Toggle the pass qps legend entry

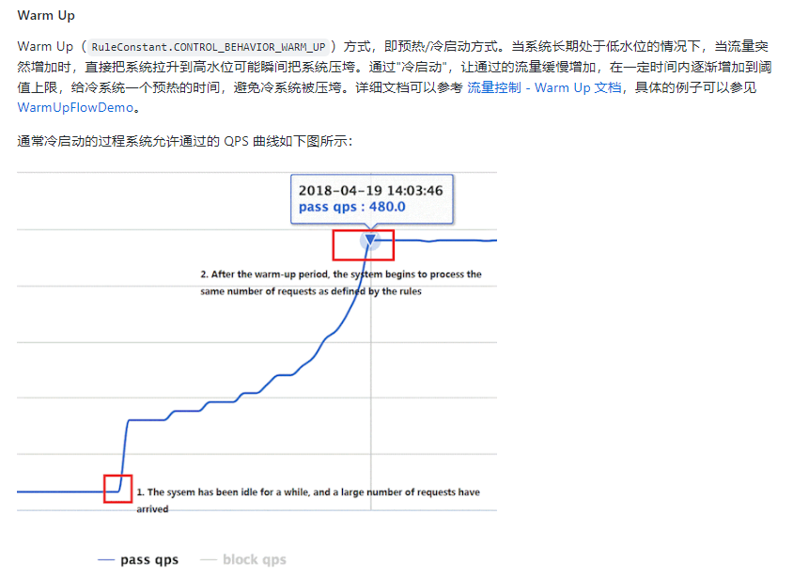(138, 560)
